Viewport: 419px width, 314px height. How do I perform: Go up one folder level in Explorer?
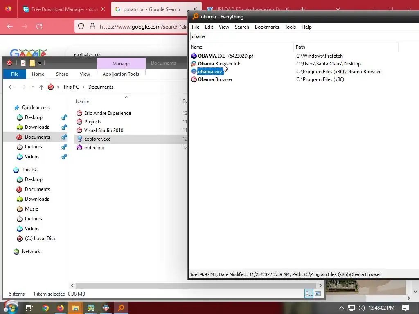click(41, 87)
